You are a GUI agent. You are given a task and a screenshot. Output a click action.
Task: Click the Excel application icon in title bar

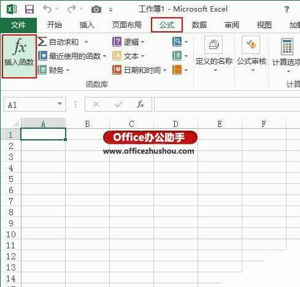(x=12, y=9)
